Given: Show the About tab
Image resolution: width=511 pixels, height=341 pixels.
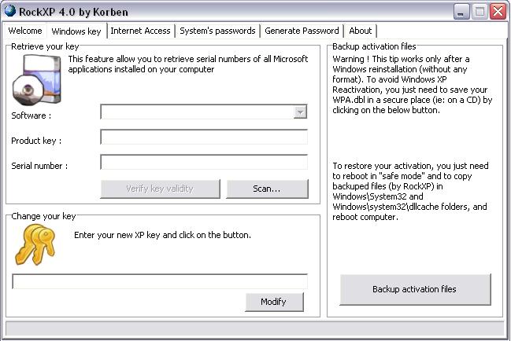Looking at the screenshot, I should click(360, 31).
